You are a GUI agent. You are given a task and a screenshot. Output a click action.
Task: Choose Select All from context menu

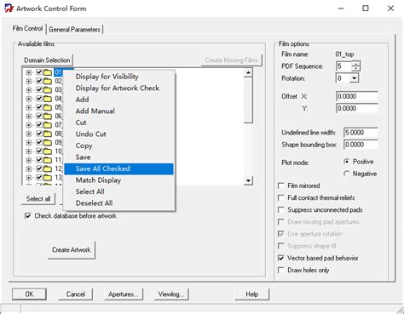pos(118,191)
